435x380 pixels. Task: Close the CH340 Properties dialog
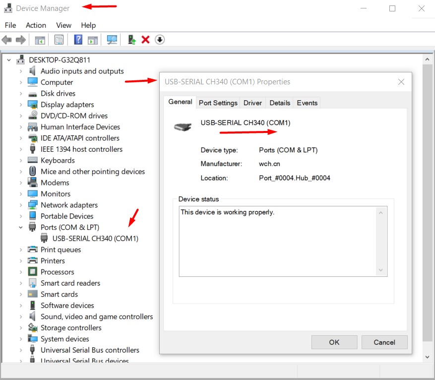(401, 82)
